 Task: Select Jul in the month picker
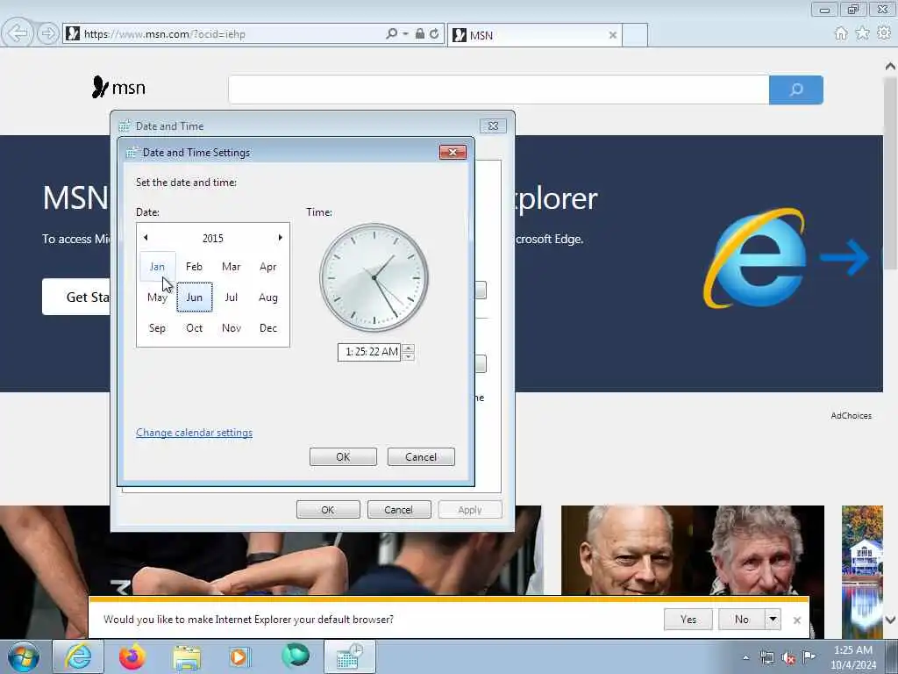pyautogui.click(x=232, y=297)
